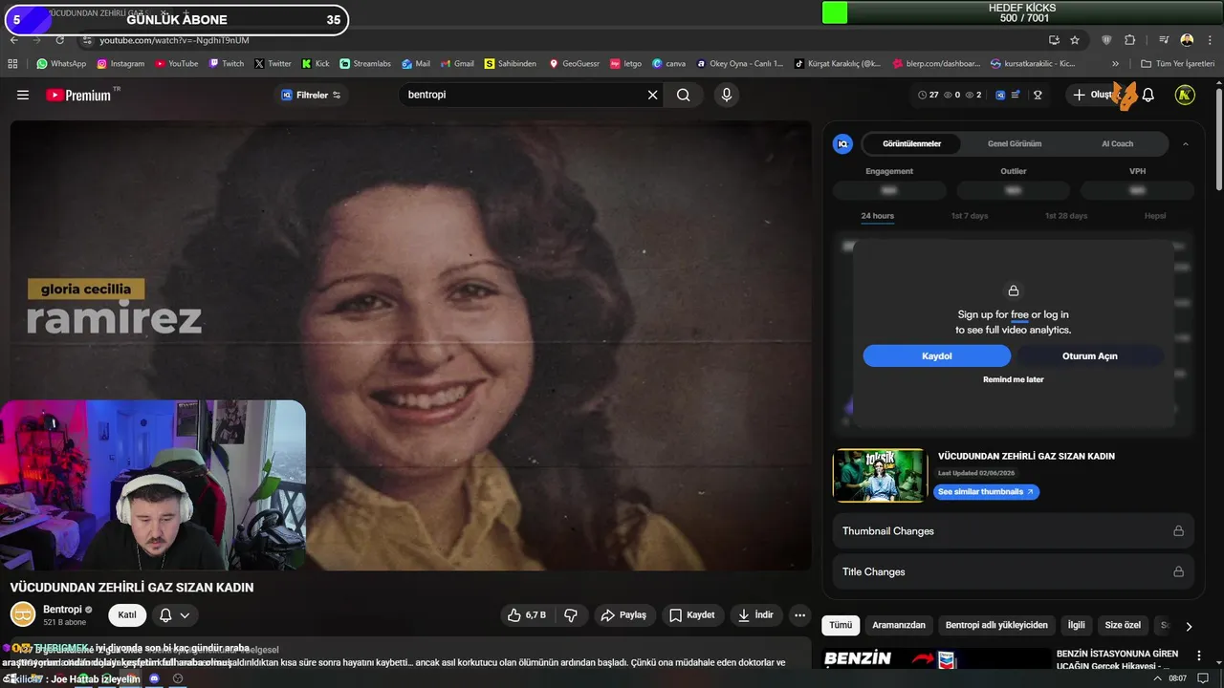Save video with Kaydet button
Image resolution: width=1224 pixels, height=688 pixels.
coord(691,615)
